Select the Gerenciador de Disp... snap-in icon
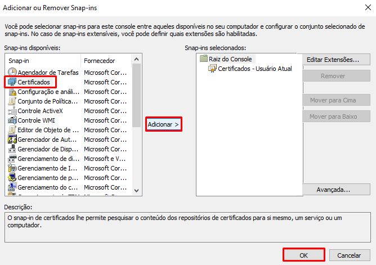376x265 pixels. [x=12, y=149]
